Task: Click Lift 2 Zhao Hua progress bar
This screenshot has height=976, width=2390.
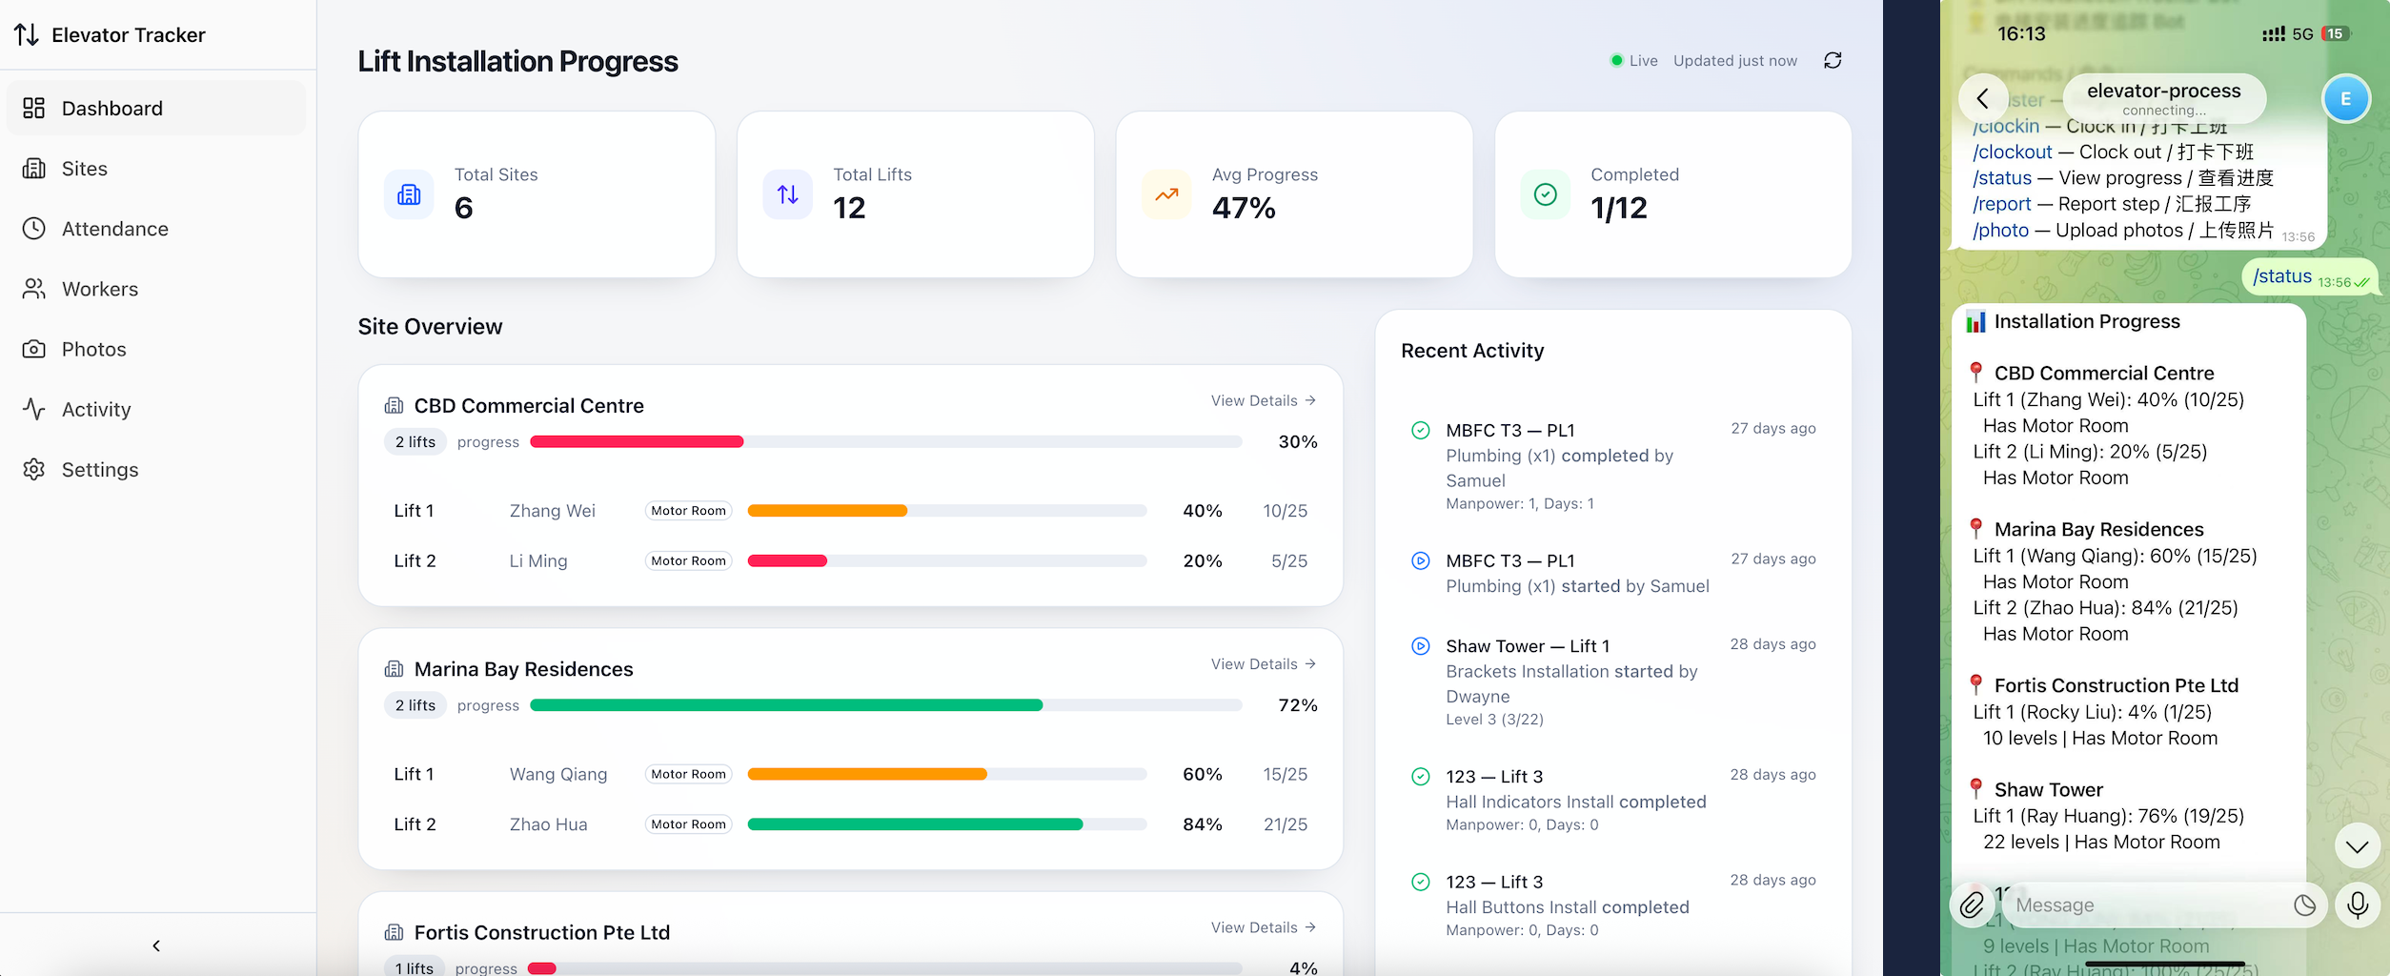Action: 946,823
